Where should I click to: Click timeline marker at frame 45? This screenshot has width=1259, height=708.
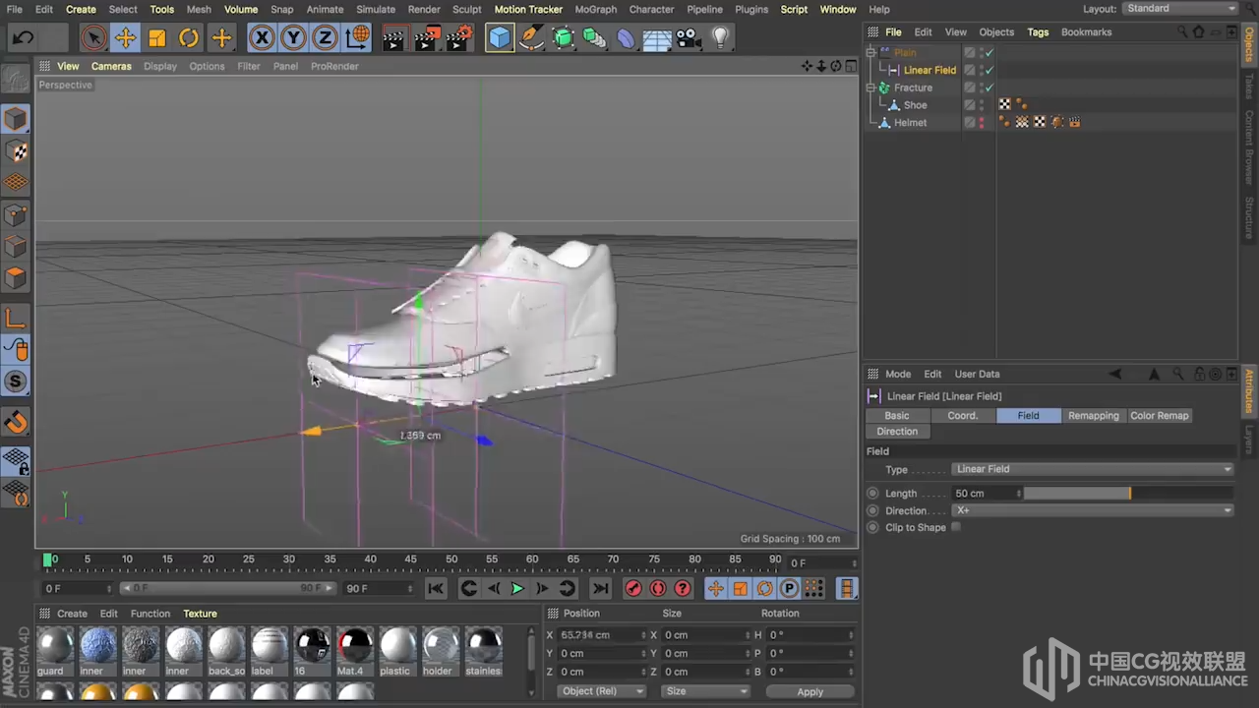coord(410,560)
